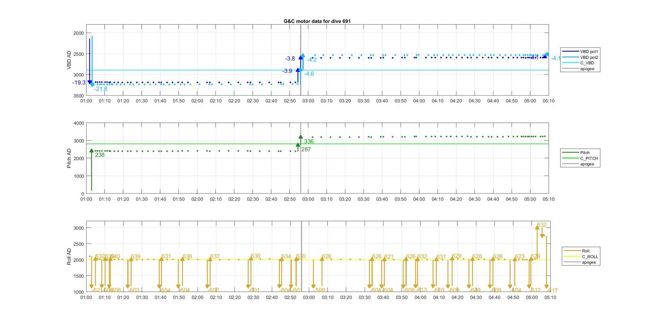Image resolution: width=663 pixels, height=328 pixels.
Task: Click the "02:00" x-tick under VBD plot
Action: tap(197, 101)
